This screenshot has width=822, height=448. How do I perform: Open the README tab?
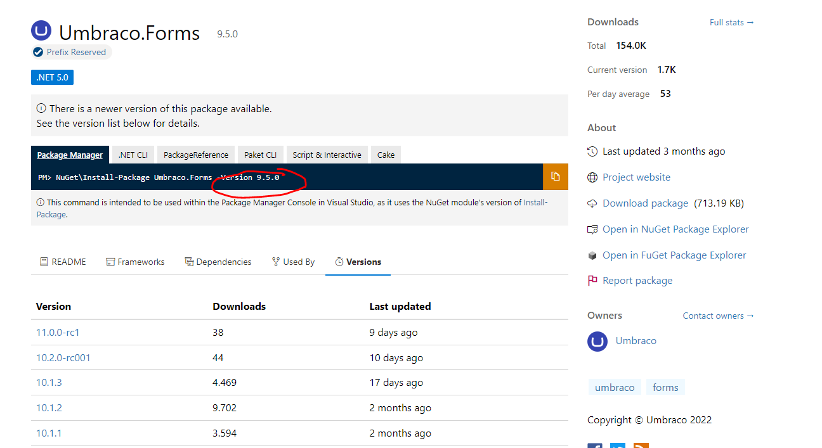click(63, 262)
